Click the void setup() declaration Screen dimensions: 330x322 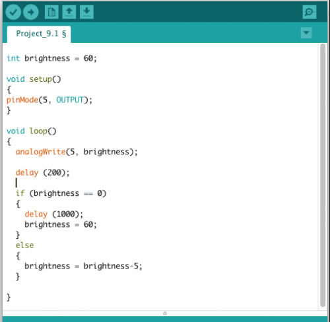(x=34, y=79)
